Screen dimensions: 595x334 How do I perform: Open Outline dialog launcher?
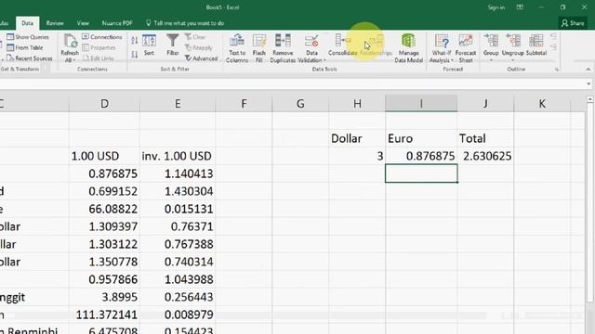(557, 70)
